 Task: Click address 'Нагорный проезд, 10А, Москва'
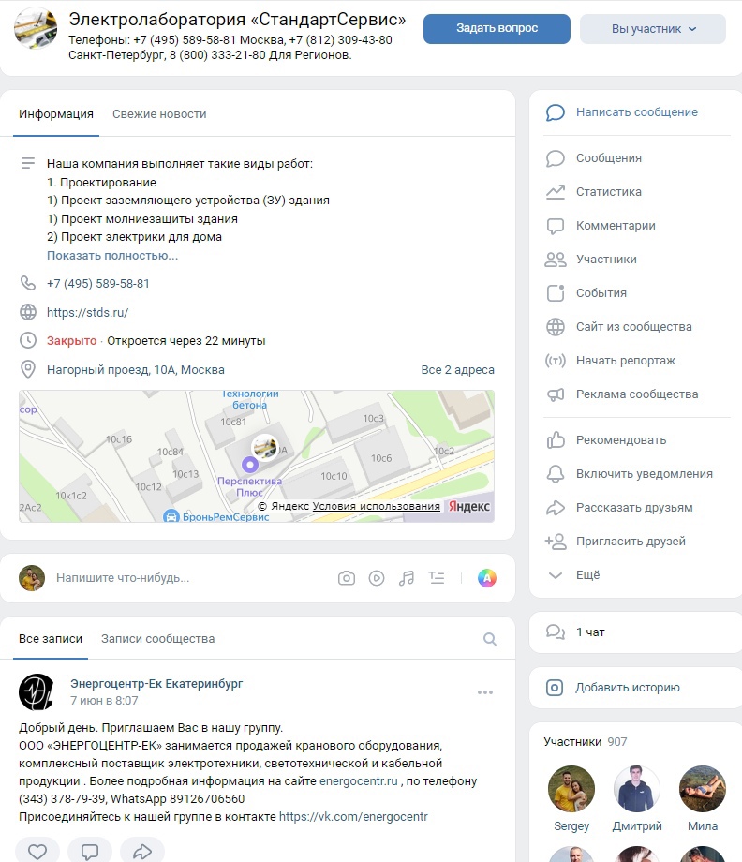tap(136, 369)
